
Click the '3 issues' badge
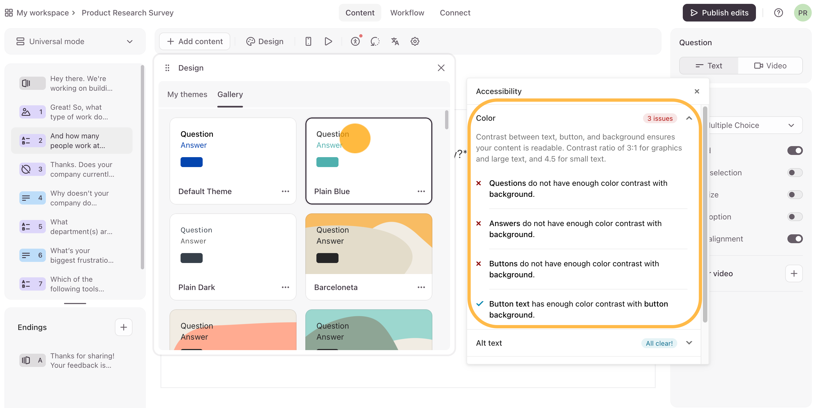660,118
